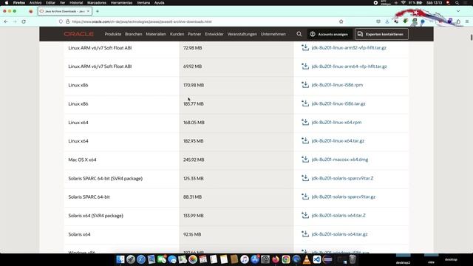Click download icon for jdk-8u201-linux-x64.rpm
Screen dimensions: 473x266
tap(305, 122)
